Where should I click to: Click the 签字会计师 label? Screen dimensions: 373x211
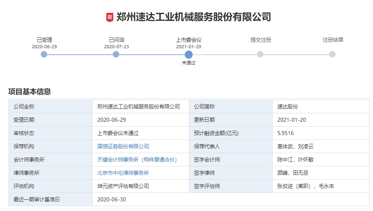click(x=207, y=160)
